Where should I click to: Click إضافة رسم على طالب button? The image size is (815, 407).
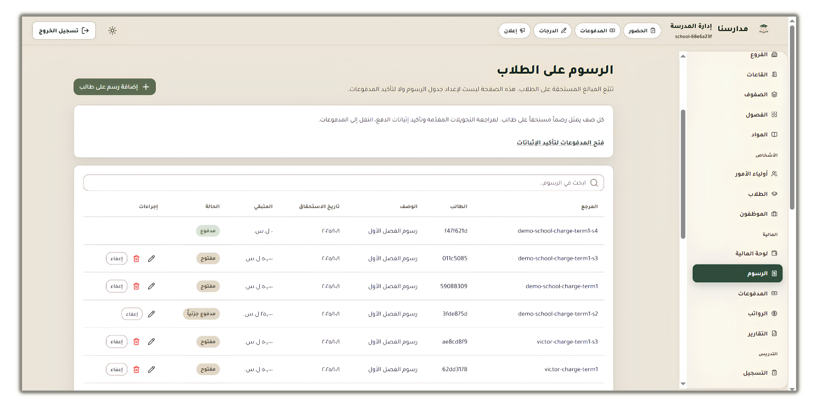115,87
